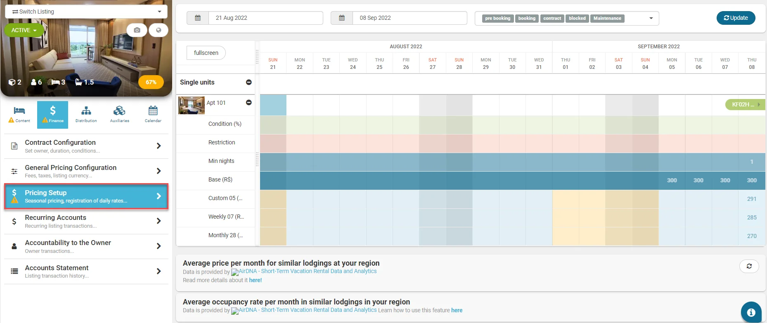Click Accountability to the Owner chevron
The image size is (767, 323).
pyautogui.click(x=159, y=246)
